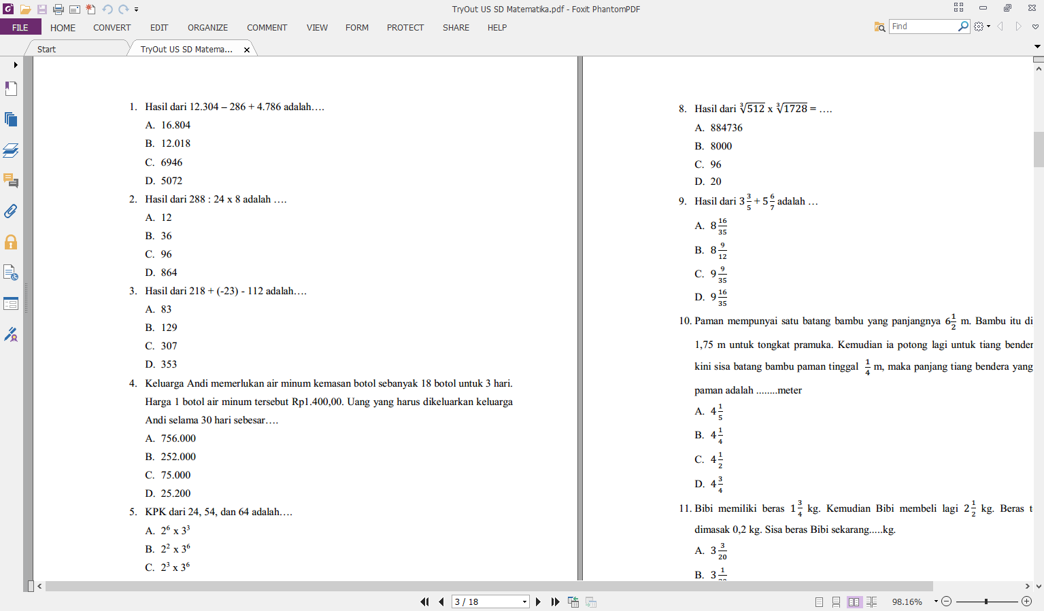
Task: Open the Bookmarks navigation panel
Action: pos(11,89)
